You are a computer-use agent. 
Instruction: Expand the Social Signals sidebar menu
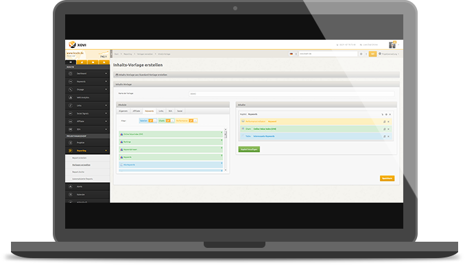click(87, 114)
